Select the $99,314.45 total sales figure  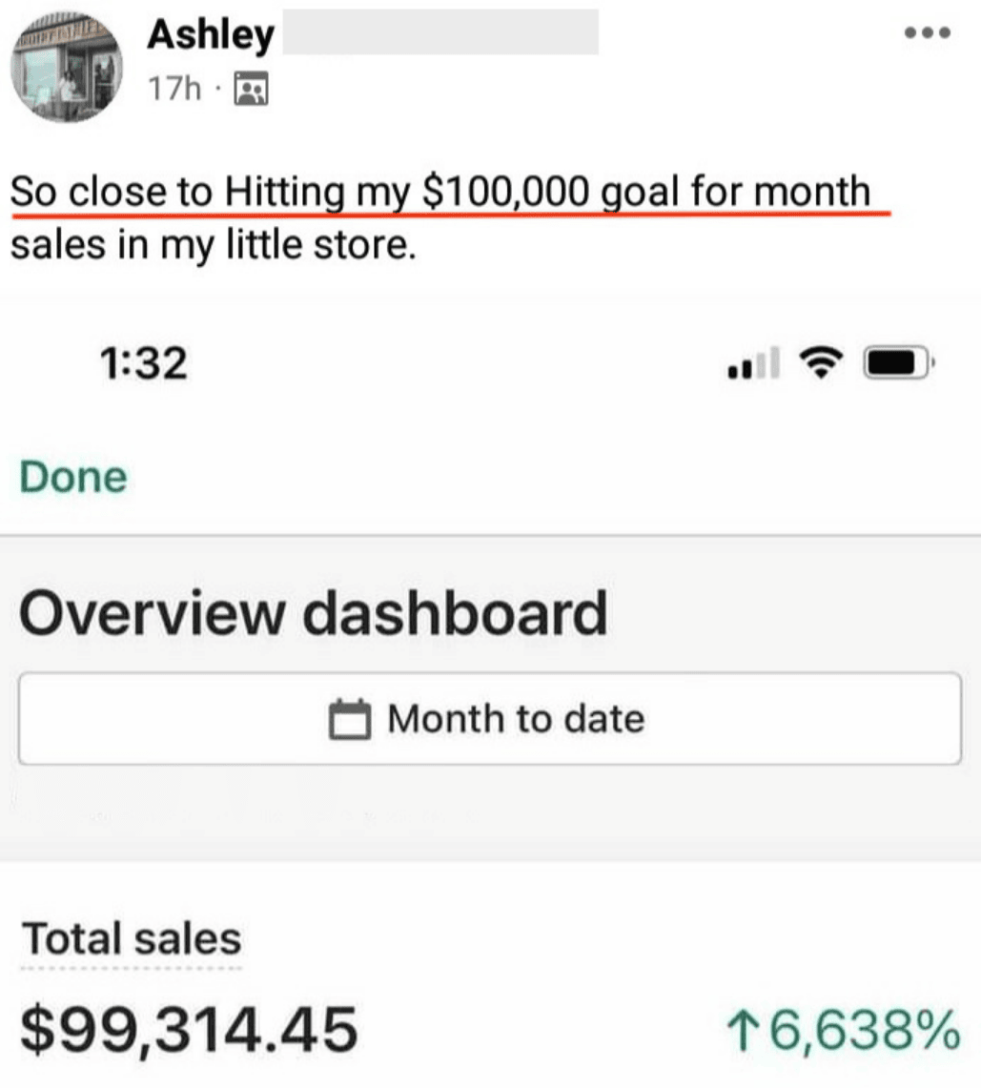click(x=189, y=1031)
